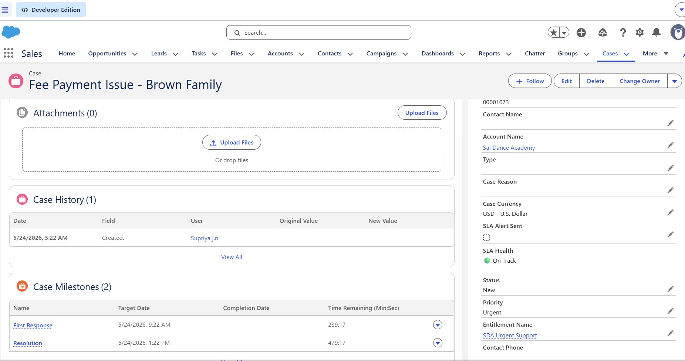Toggle the SLA Alert Sent checkbox

pyautogui.click(x=487, y=237)
